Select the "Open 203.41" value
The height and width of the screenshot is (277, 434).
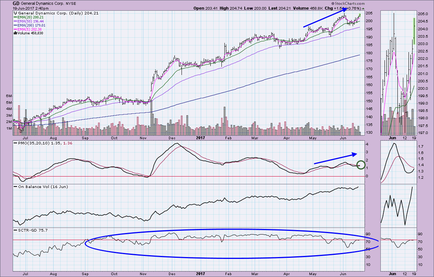tap(206, 8)
